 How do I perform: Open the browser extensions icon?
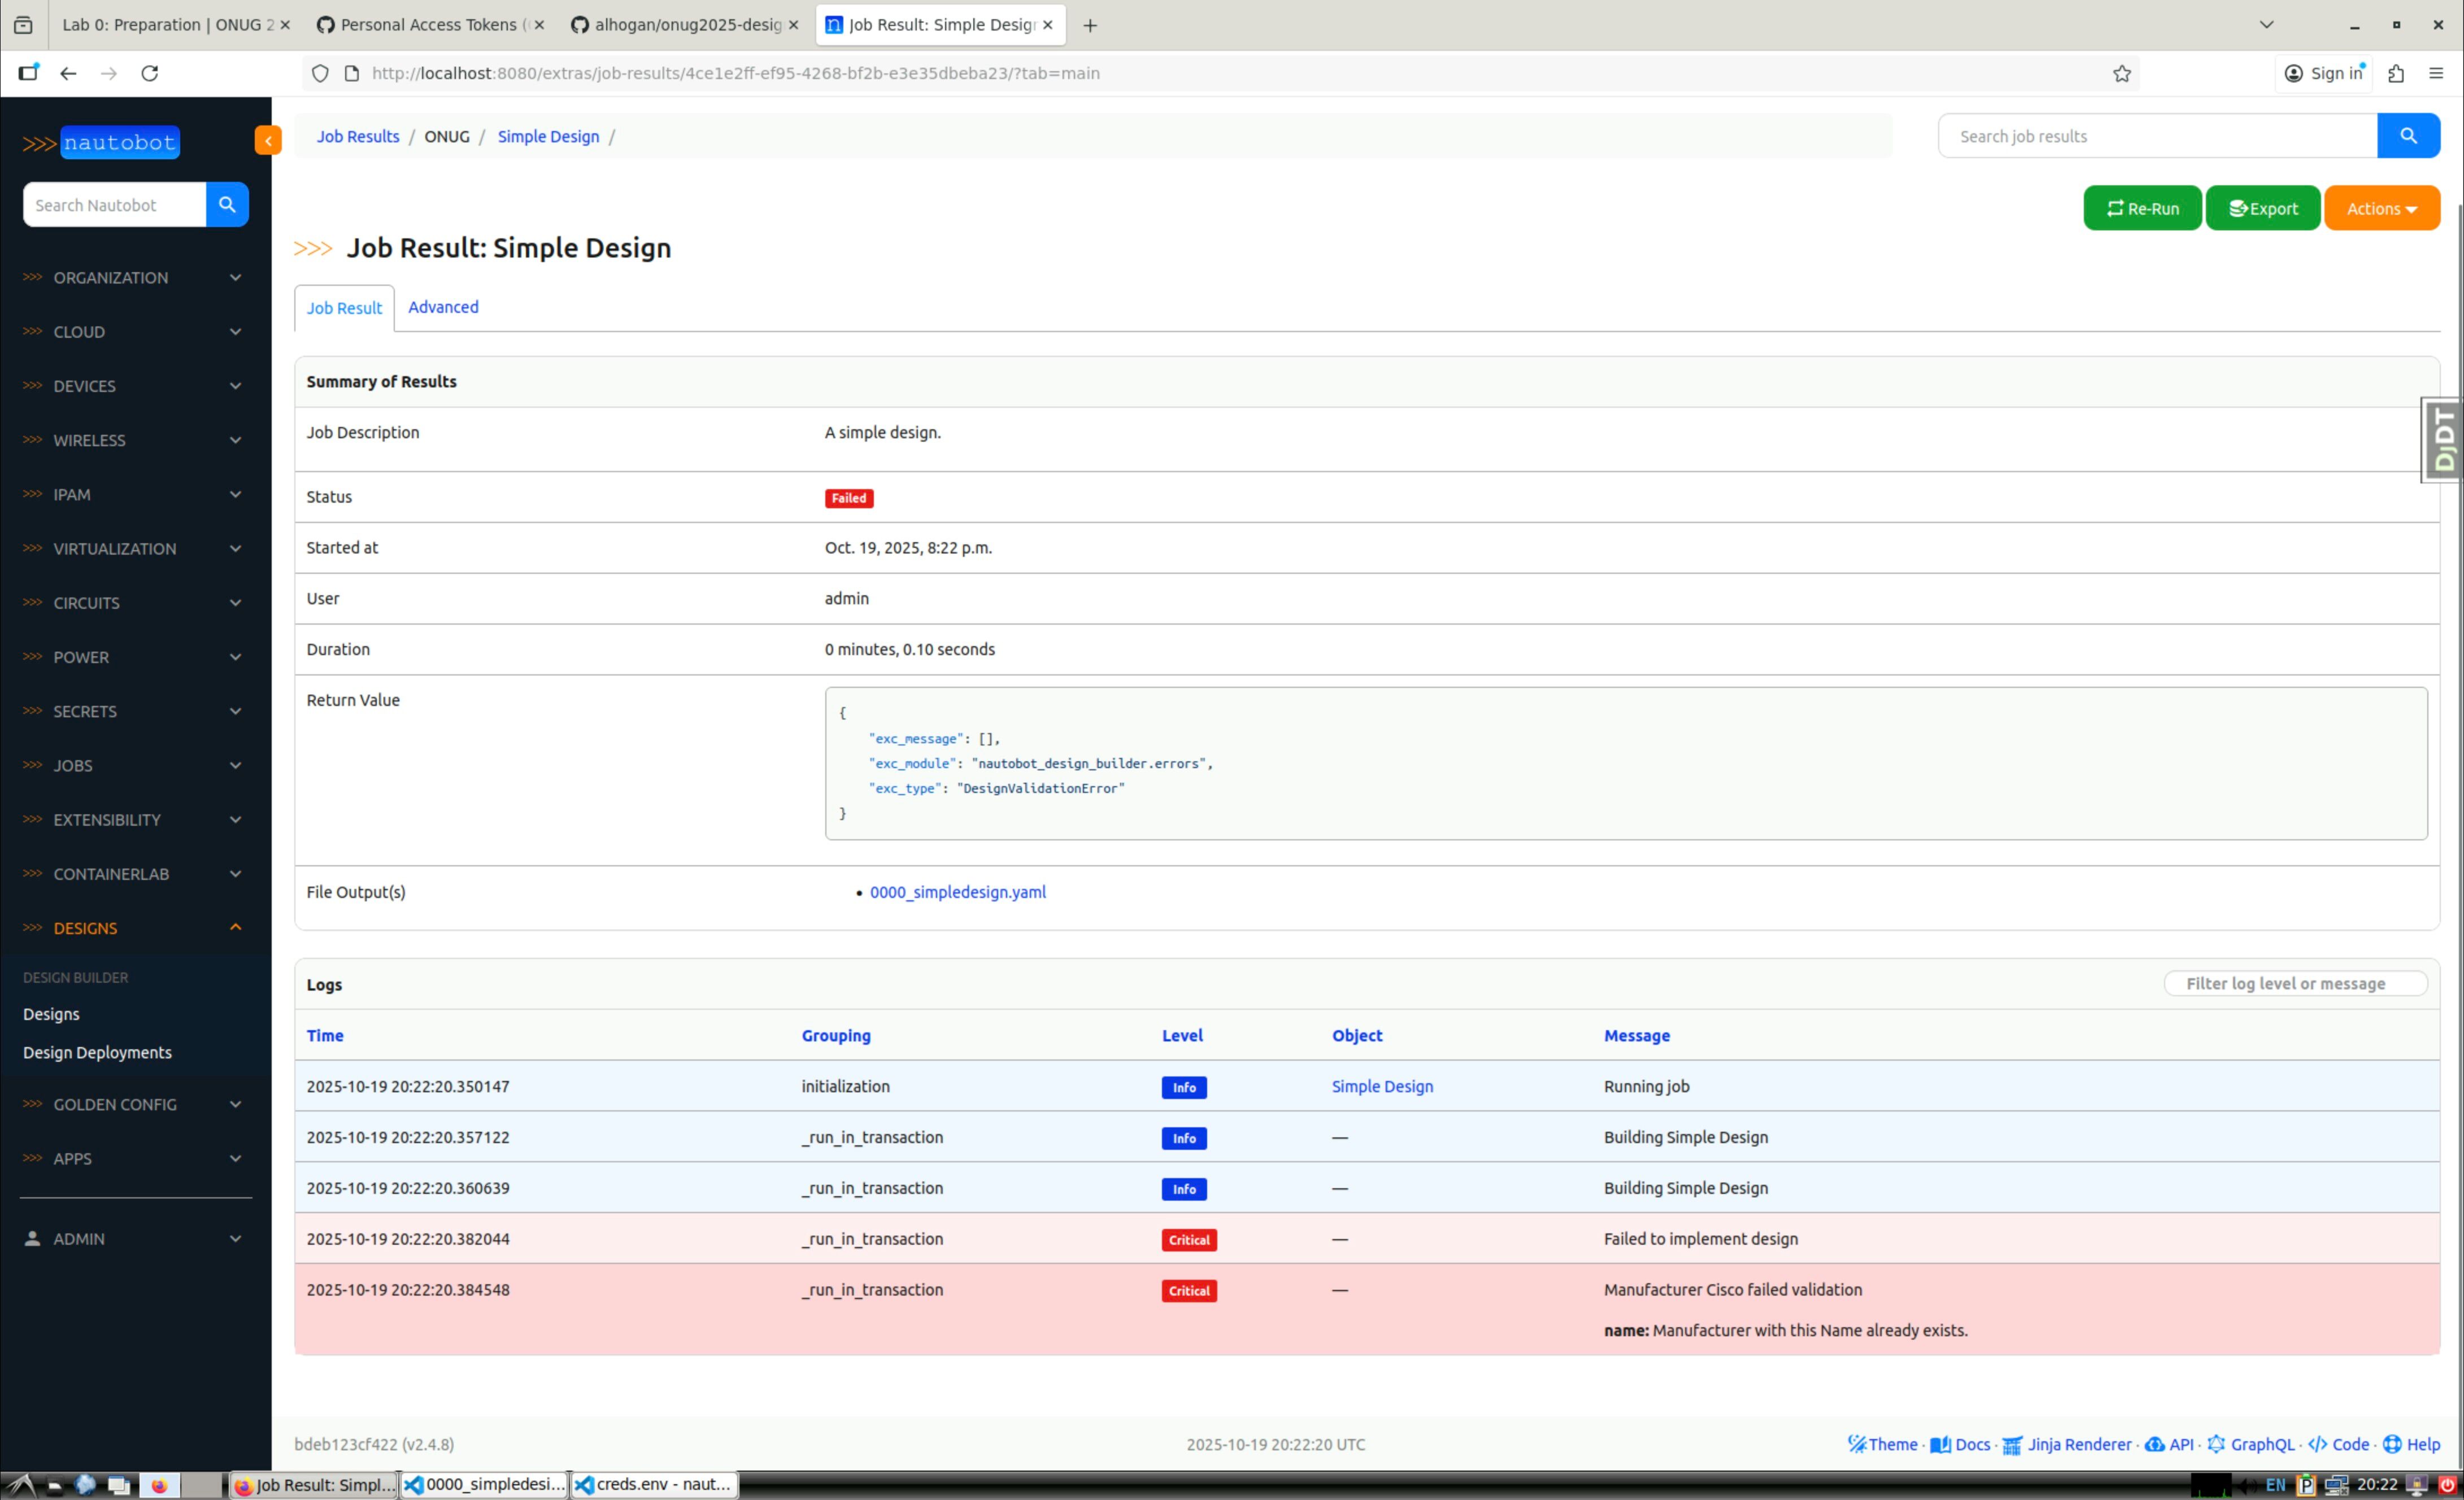click(2395, 73)
